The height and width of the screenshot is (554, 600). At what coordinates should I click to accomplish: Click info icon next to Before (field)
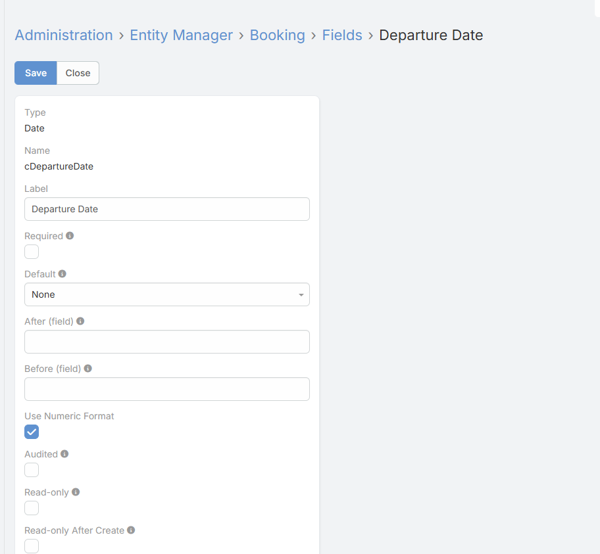pyautogui.click(x=88, y=369)
